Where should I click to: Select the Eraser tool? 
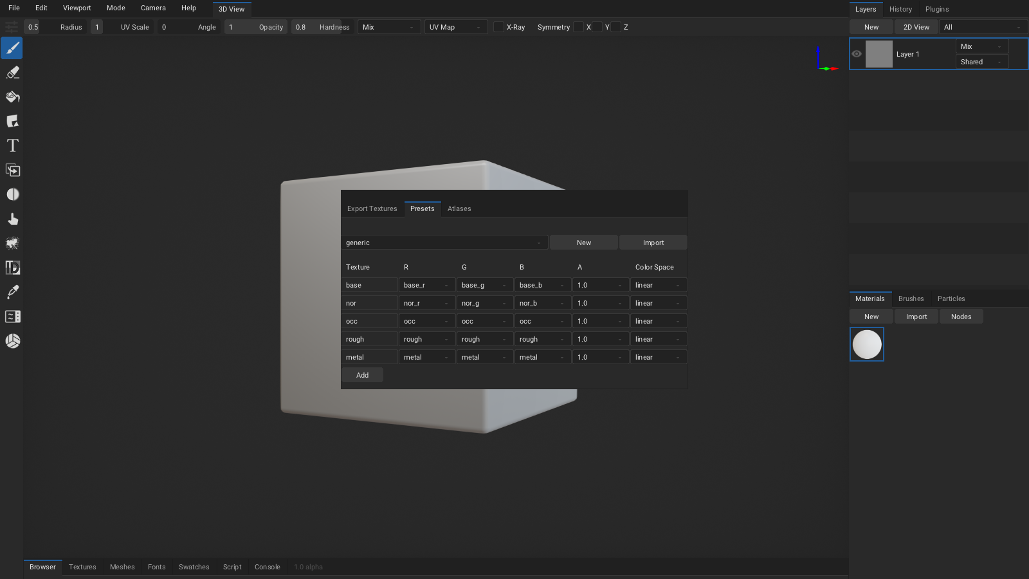(x=12, y=73)
